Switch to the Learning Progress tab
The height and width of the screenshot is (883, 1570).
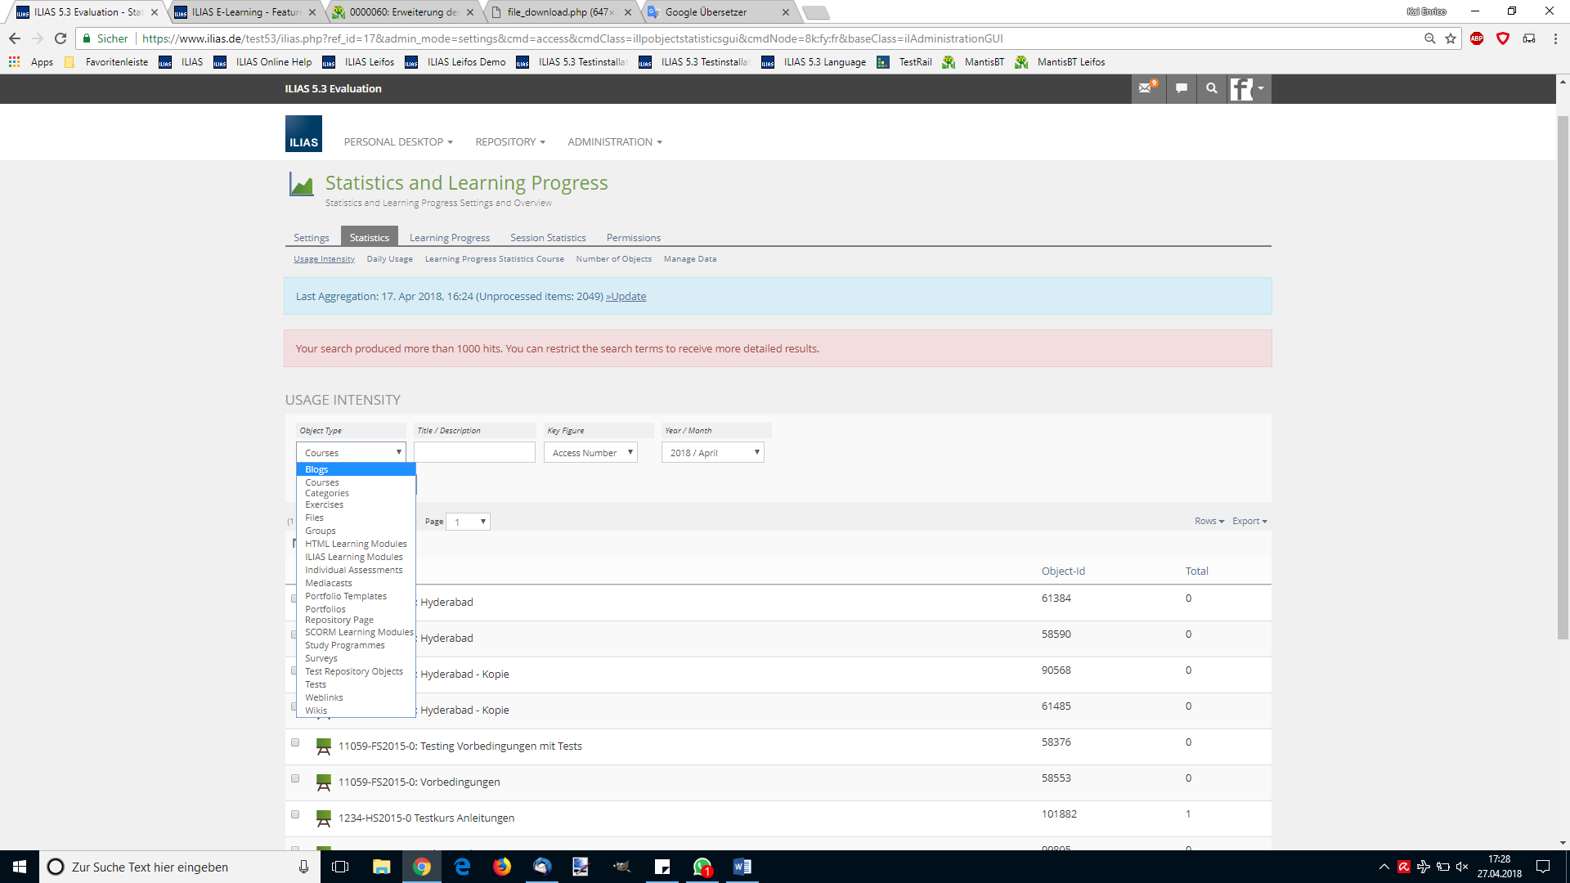(449, 238)
